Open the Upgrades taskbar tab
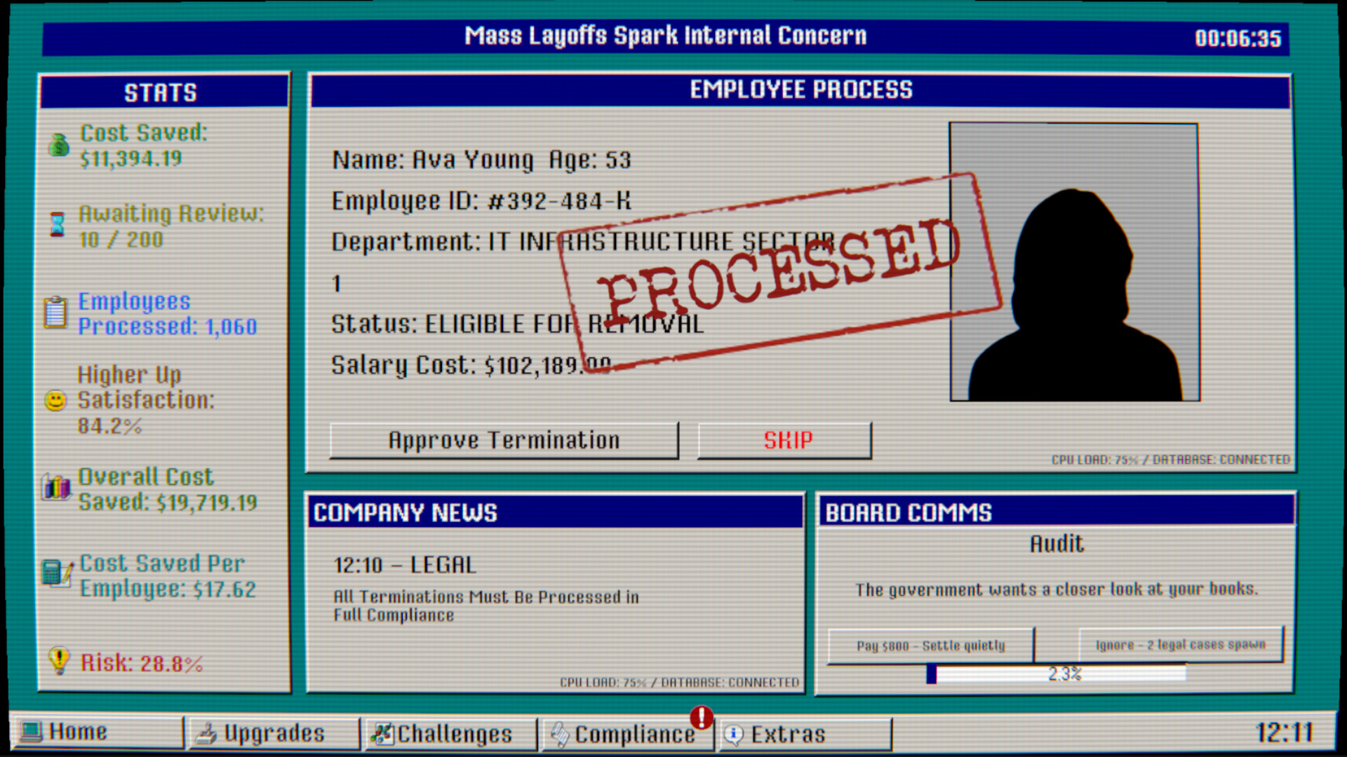 pos(274,734)
